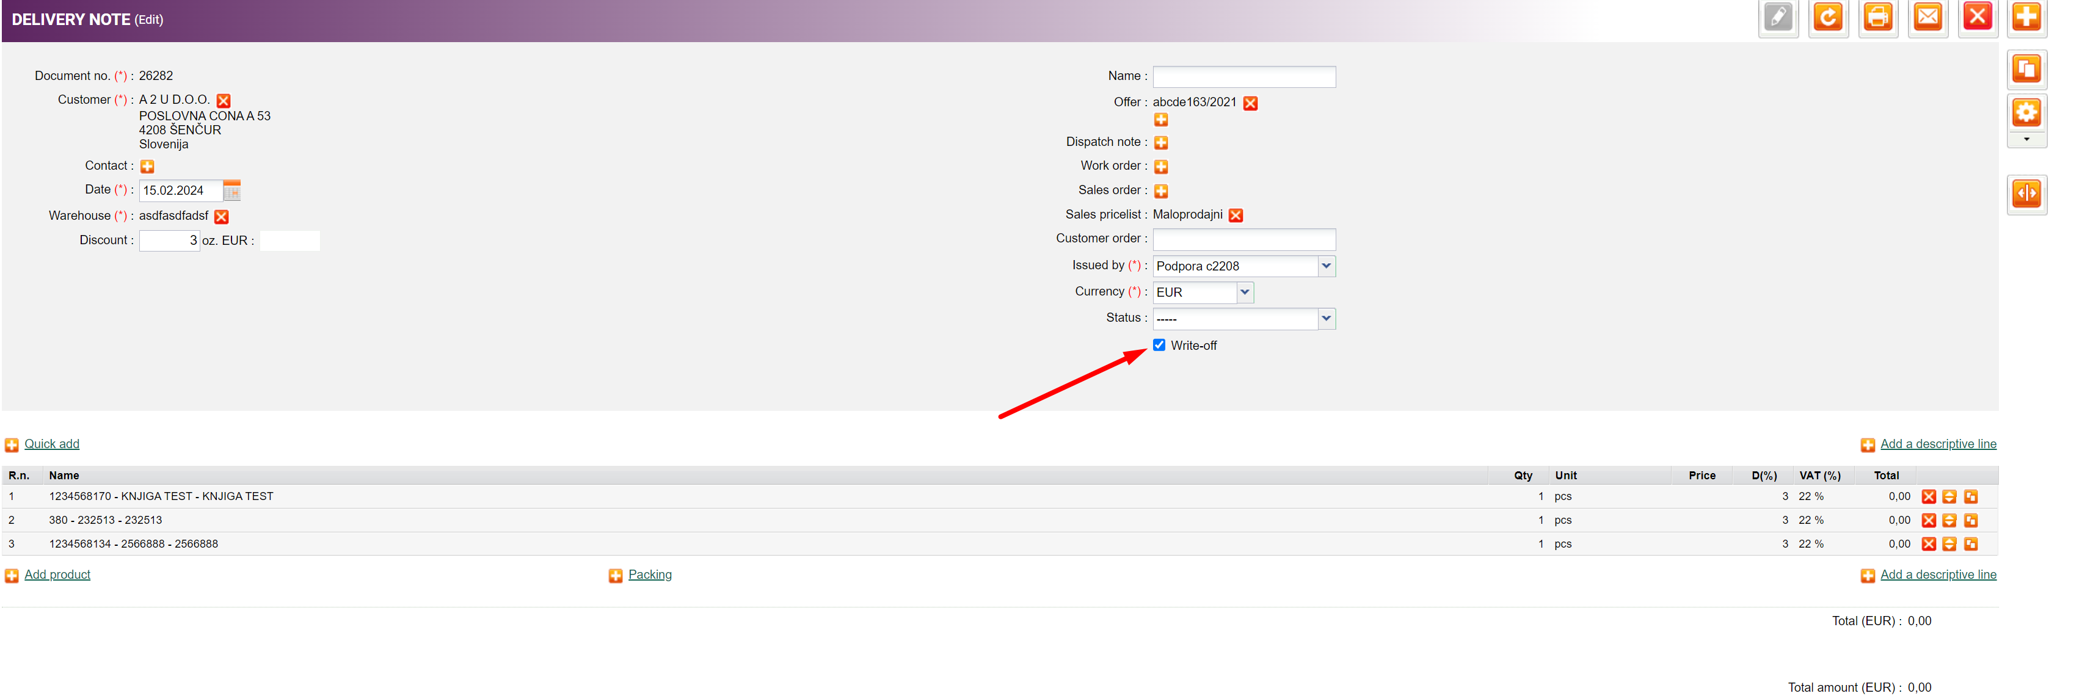Open the gear settings icon
Screen dimensions: 2082x696
point(2026,112)
